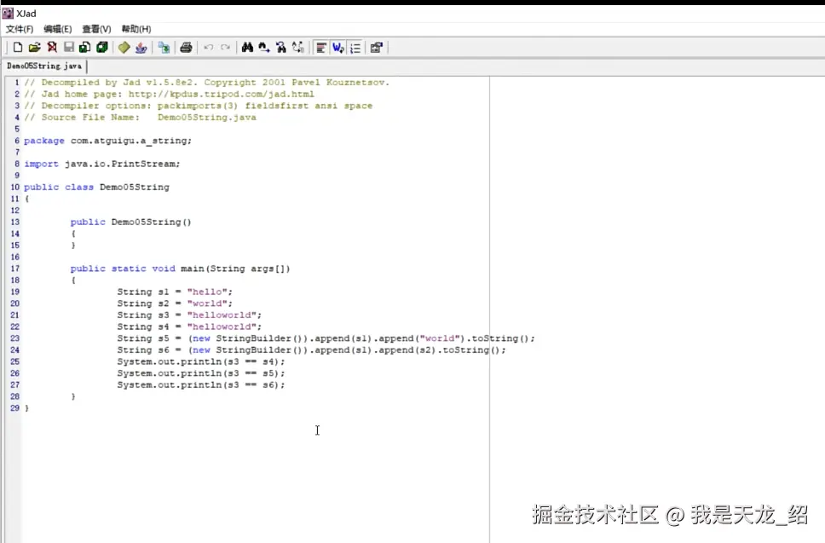Click the Source File Name comment line
This screenshot has width=825, height=543.
point(140,118)
